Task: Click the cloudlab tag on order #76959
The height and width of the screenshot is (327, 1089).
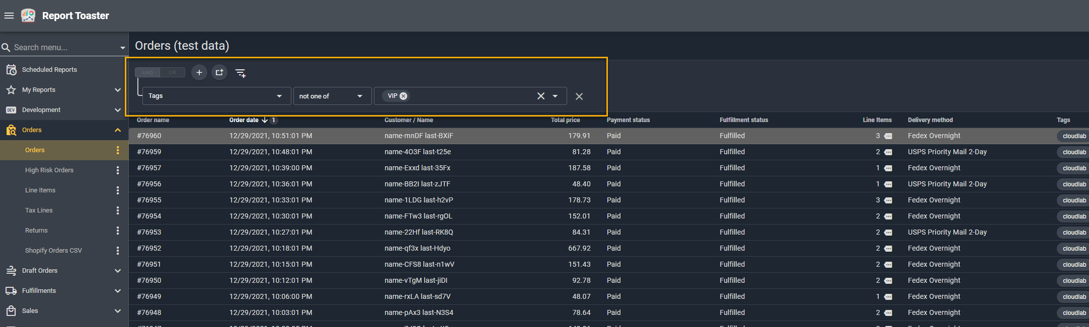Action: (x=1074, y=152)
